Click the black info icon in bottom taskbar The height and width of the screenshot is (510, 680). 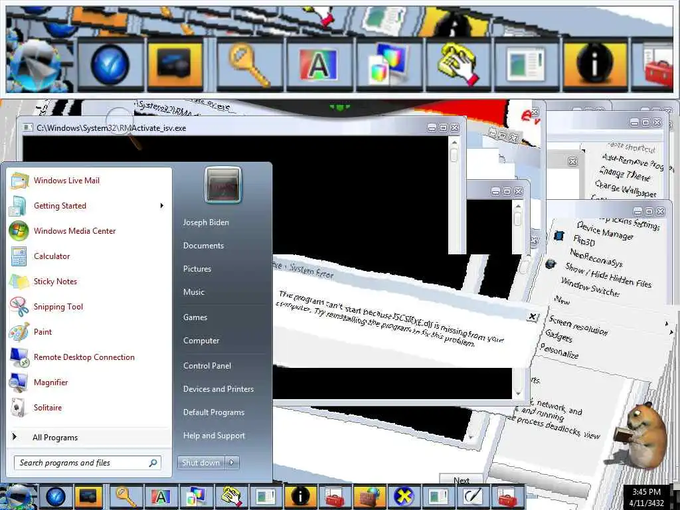click(x=301, y=497)
